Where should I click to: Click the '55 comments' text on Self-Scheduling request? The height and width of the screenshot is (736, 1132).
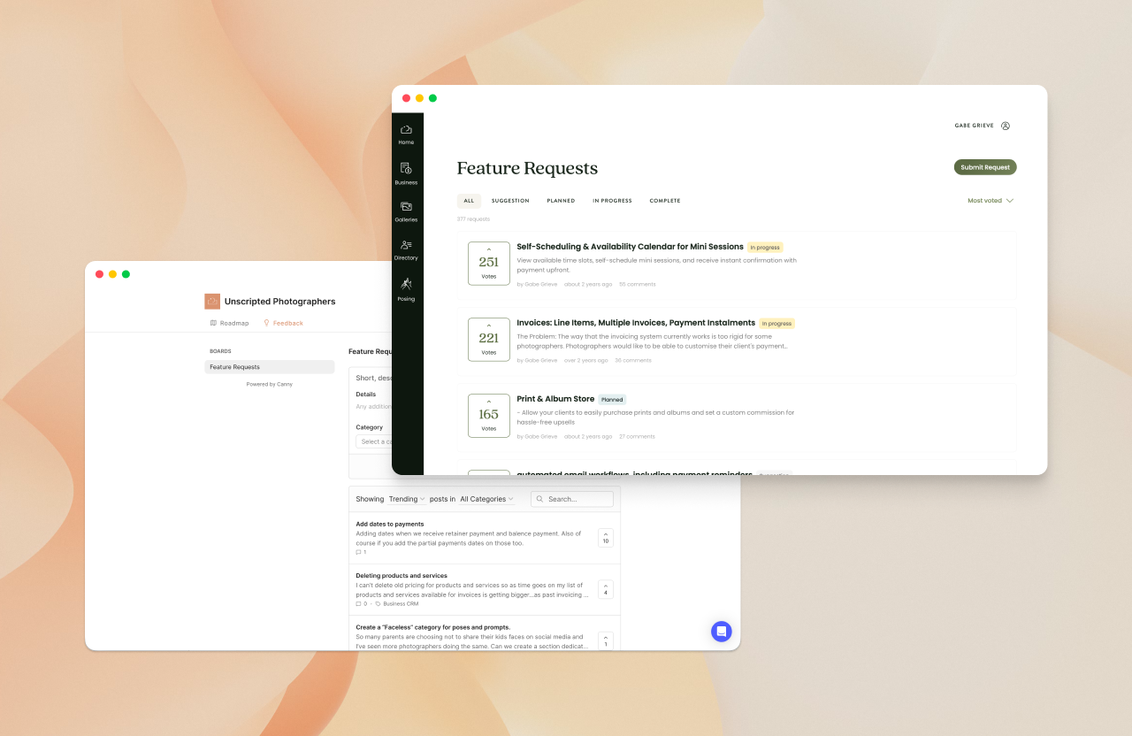point(638,285)
